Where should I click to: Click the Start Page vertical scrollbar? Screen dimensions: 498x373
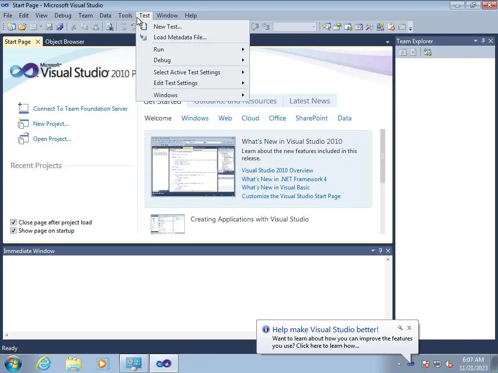pyautogui.click(x=383, y=156)
